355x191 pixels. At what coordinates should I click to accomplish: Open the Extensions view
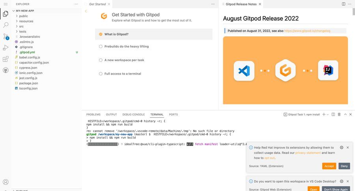point(6,59)
